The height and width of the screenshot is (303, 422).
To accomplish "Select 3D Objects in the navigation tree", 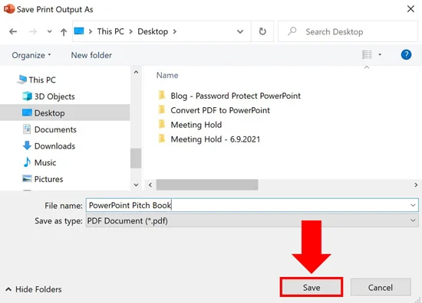I will pos(54,96).
